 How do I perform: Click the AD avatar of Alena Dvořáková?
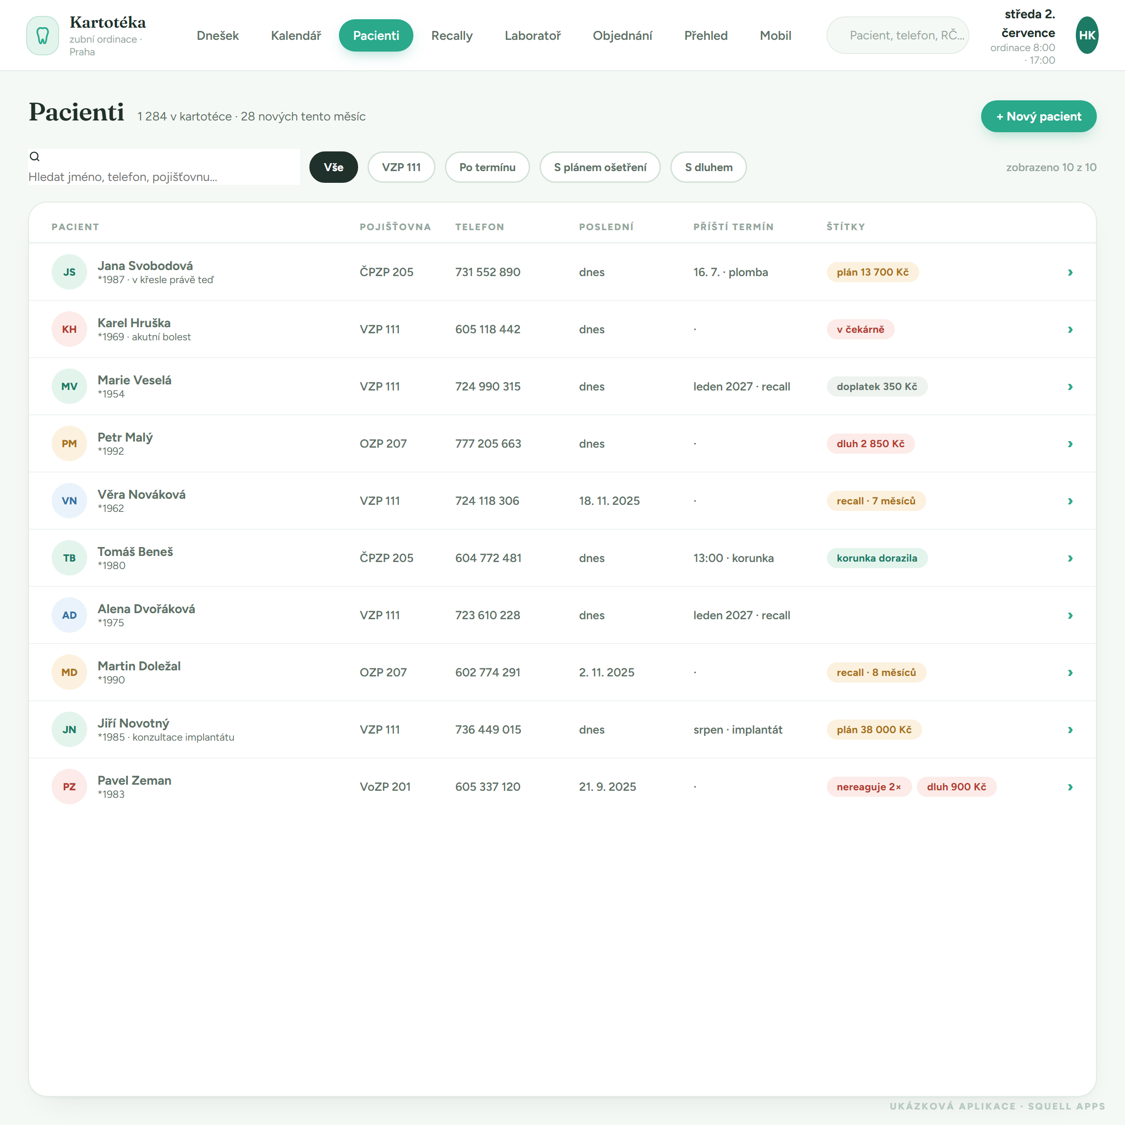(x=69, y=615)
